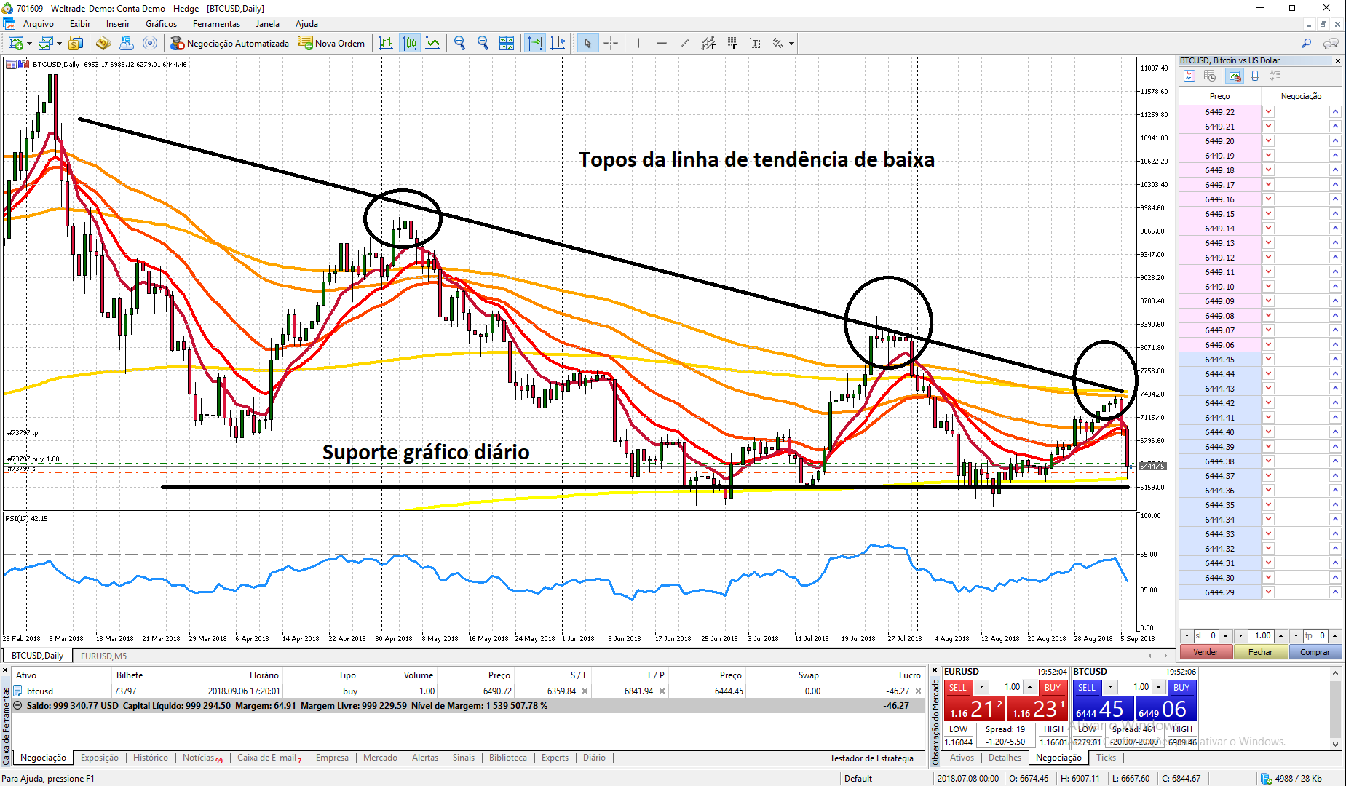Click the cloud VPS hosting icon
Viewport: 1346px width, 786px height.
(126, 44)
